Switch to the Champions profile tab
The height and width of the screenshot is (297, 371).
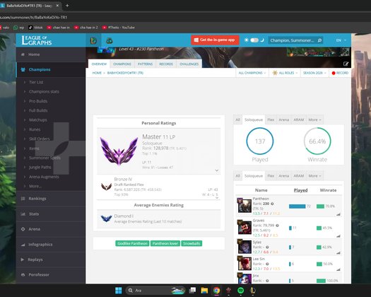tap(122, 64)
